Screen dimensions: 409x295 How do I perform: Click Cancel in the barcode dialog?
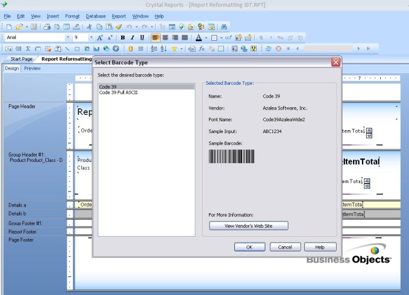pos(285,247)
